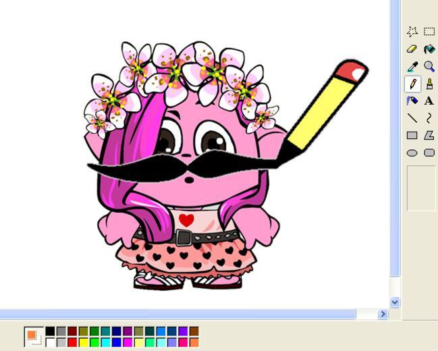Click the foreground/background color indicator box

click(x=33, y=337)
